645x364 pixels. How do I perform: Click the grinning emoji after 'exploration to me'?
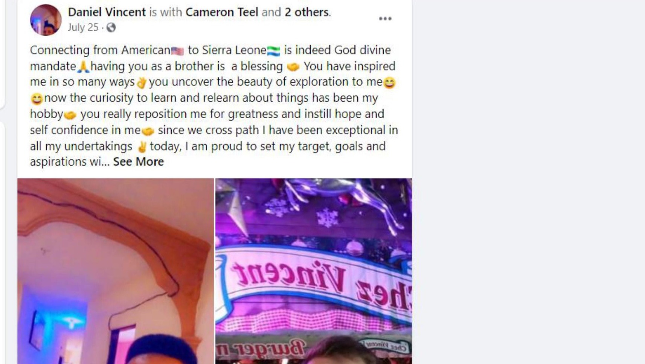389,82
